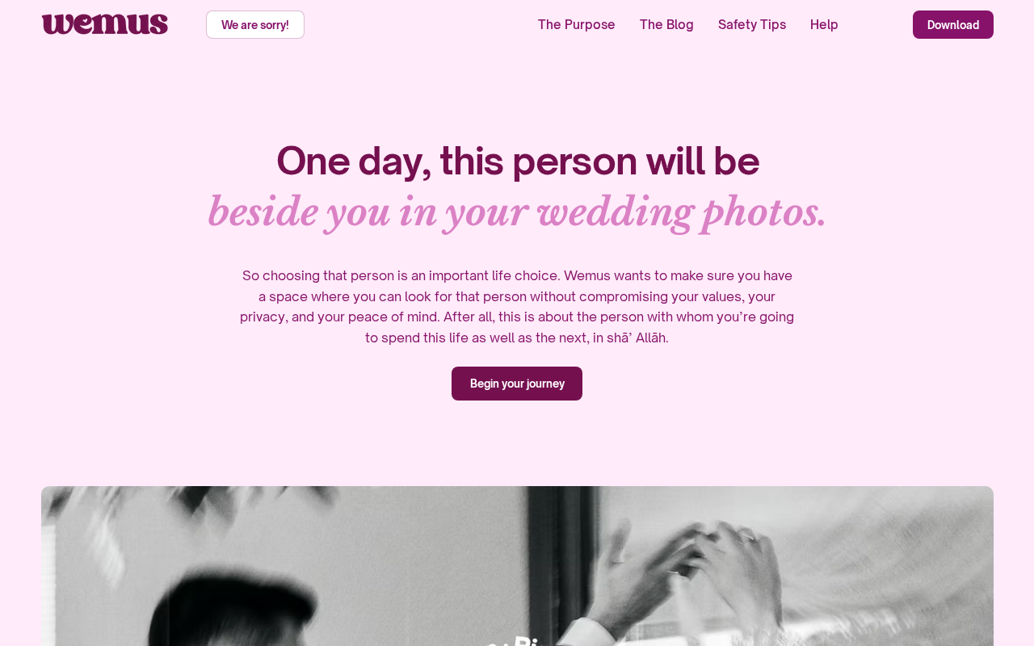Open The Purpose page
The height and width of the screenshot is (646, 1034).
point(577,24)
